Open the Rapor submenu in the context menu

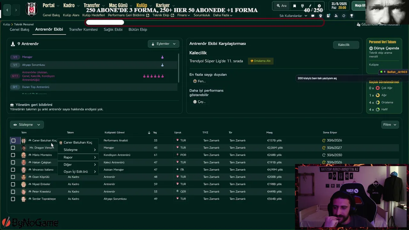[78, 157]
